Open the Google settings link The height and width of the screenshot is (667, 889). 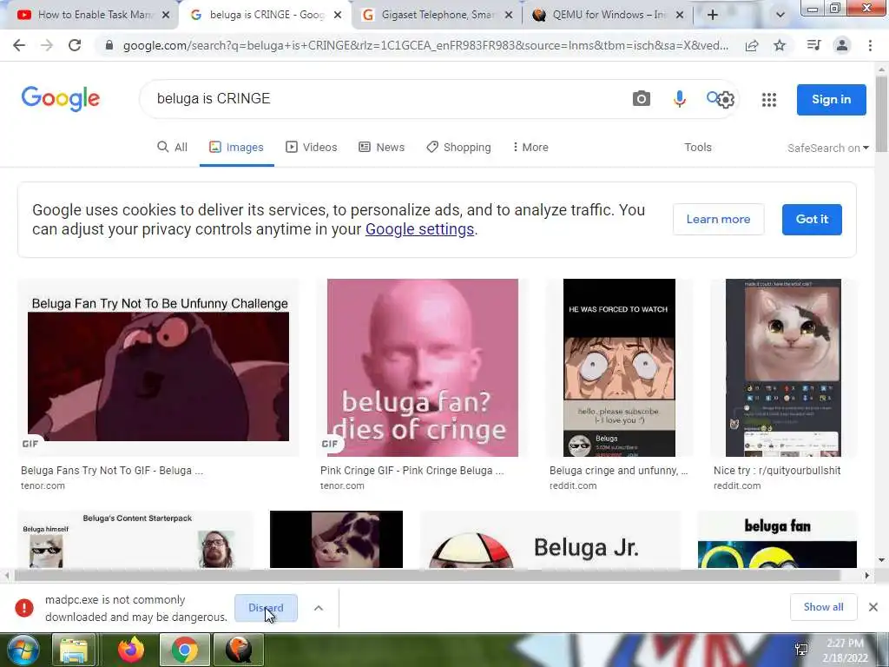coord(419,229)
